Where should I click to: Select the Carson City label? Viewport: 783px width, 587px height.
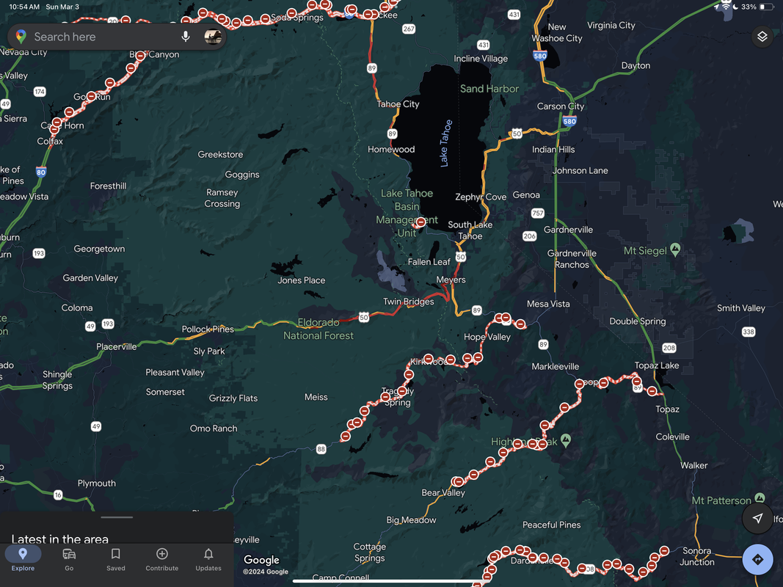point(561,106)
